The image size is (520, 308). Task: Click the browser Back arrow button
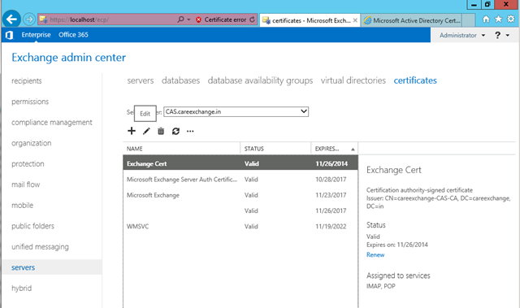click(11, 20)
